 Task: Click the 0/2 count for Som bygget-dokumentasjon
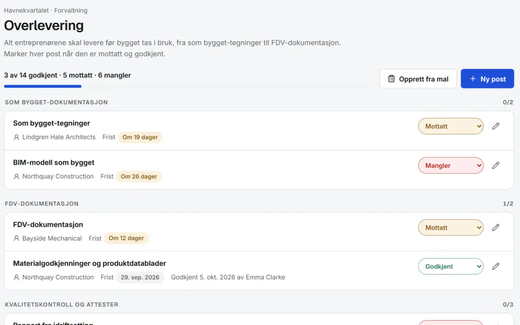508,102
